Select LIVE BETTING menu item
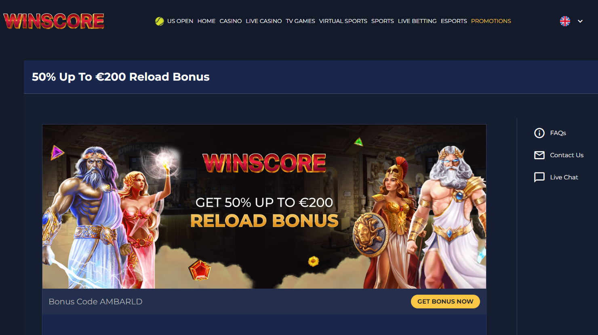The image size is (598, 335). [417, 21]
